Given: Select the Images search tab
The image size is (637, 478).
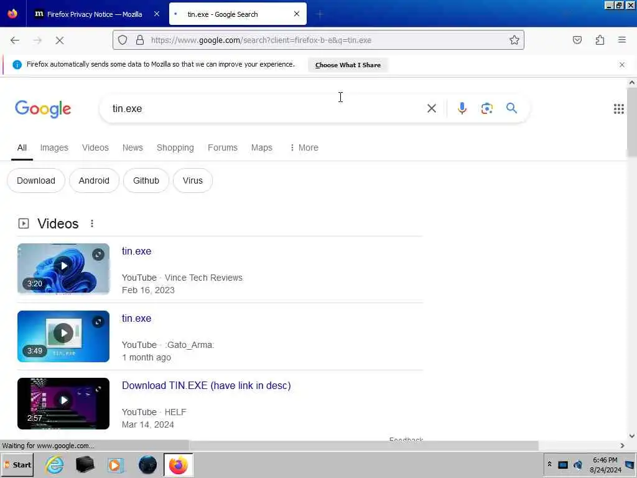Looking at the screenshot, I should pos(54,148).
